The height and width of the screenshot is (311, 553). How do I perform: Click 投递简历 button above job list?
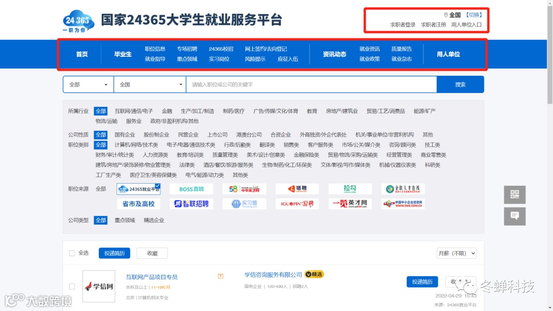114,253
